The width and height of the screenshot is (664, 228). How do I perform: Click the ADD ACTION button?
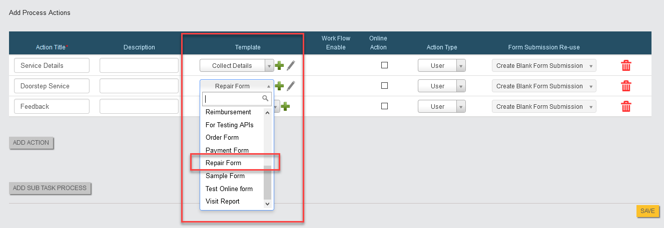[31, 143]
